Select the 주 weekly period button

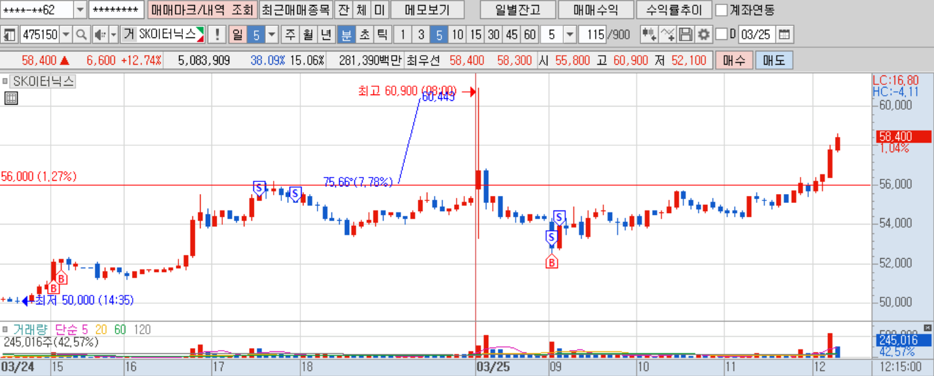coord(290,34)
